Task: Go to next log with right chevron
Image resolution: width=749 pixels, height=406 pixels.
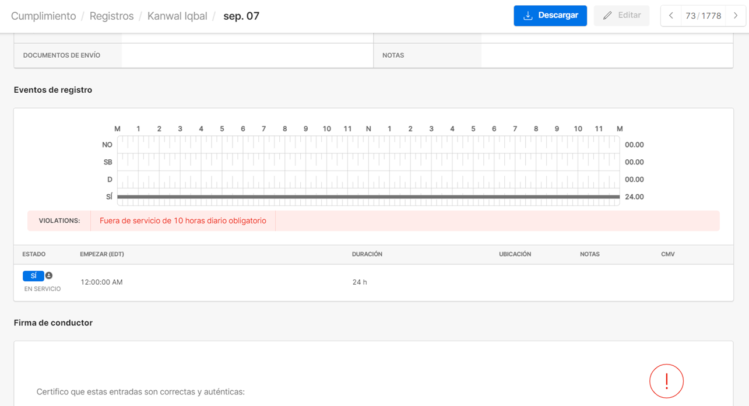Action: click(x=736, y=16)
